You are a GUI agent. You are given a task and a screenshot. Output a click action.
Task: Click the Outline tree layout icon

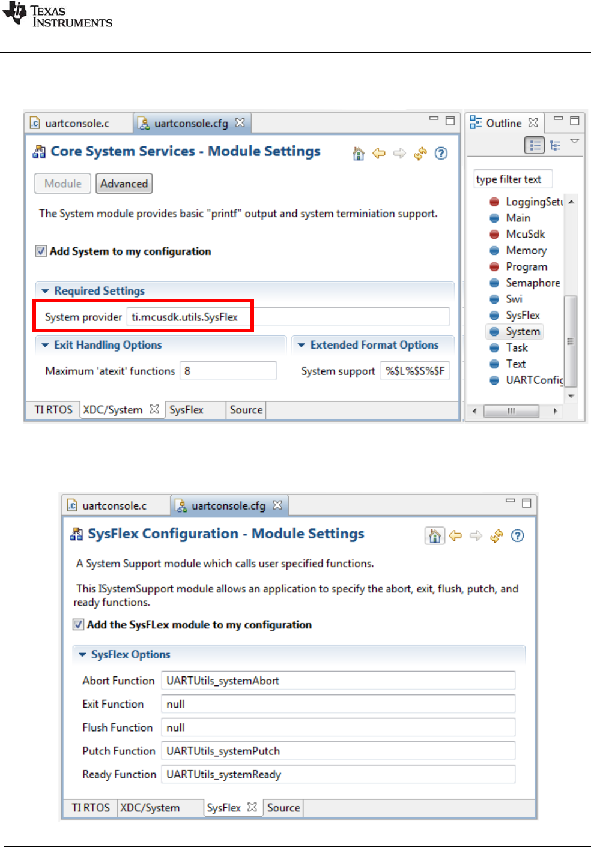tap(556, 145)
